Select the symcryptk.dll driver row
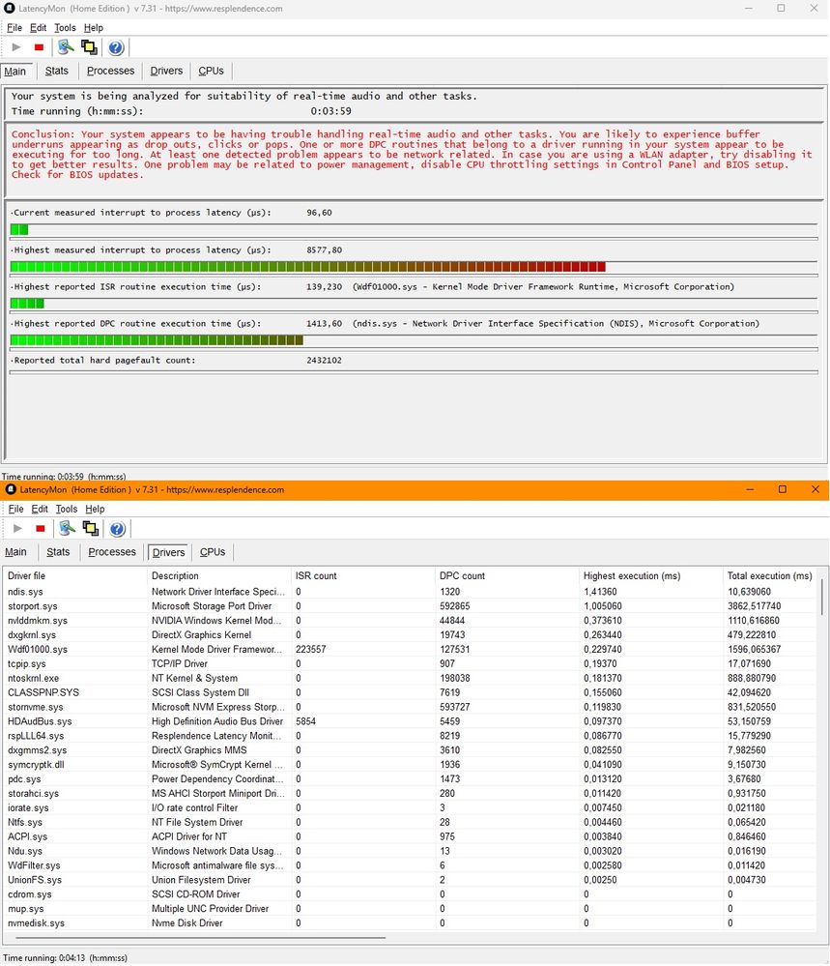830x966 pixels. 410,765
